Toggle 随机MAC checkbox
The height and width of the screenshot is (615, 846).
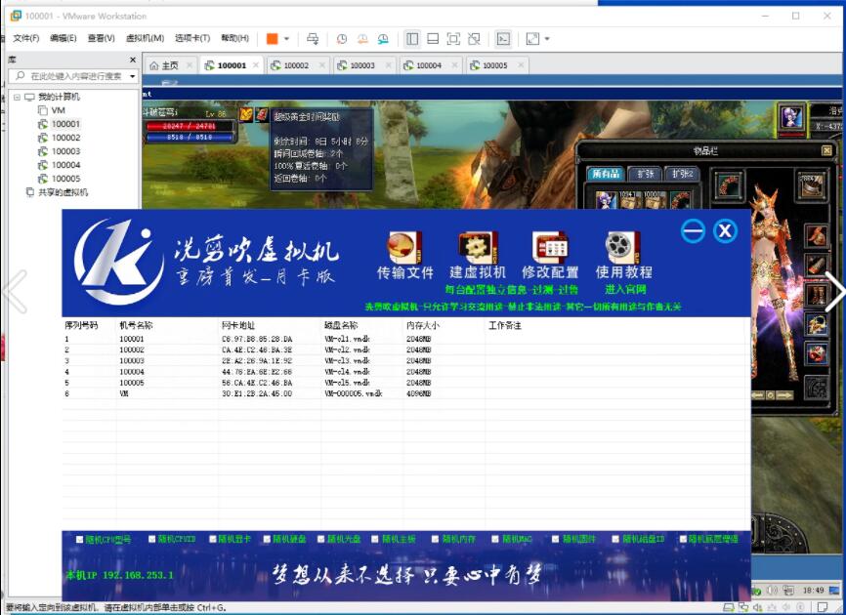(495, 539)
